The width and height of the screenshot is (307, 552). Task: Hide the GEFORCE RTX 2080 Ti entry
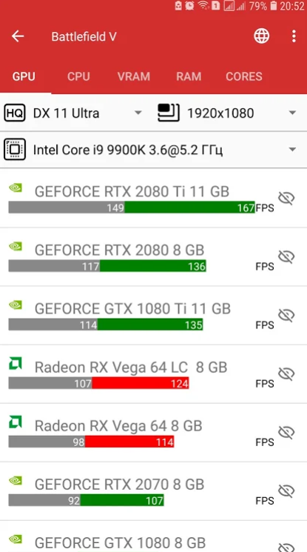(x=286, y=198)
